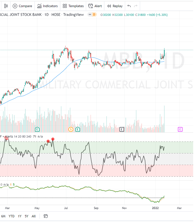Click the lower indicator legend '0 n/a 1 5'
The image size is (194, 223).
(x=8, y=185)
